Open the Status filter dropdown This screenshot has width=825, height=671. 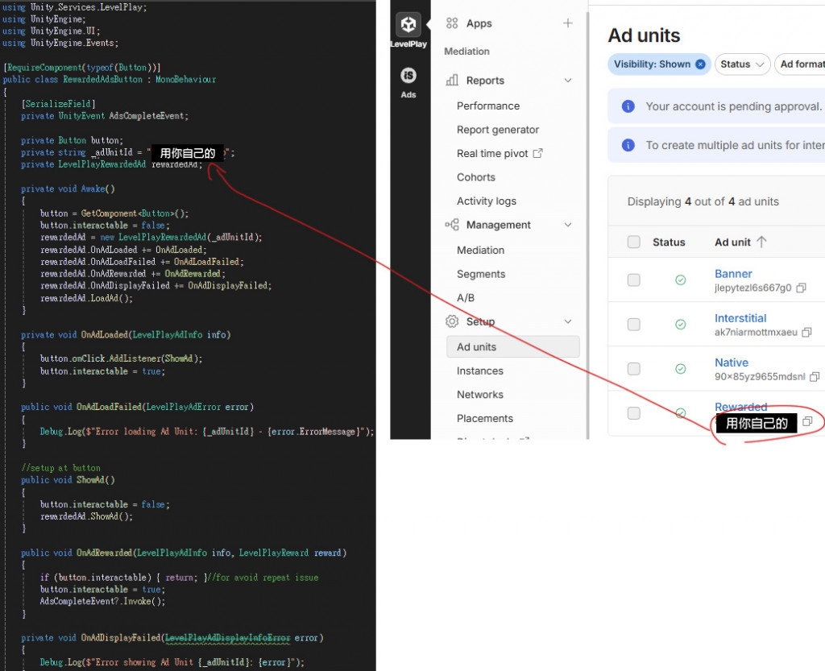click(742, 64)
